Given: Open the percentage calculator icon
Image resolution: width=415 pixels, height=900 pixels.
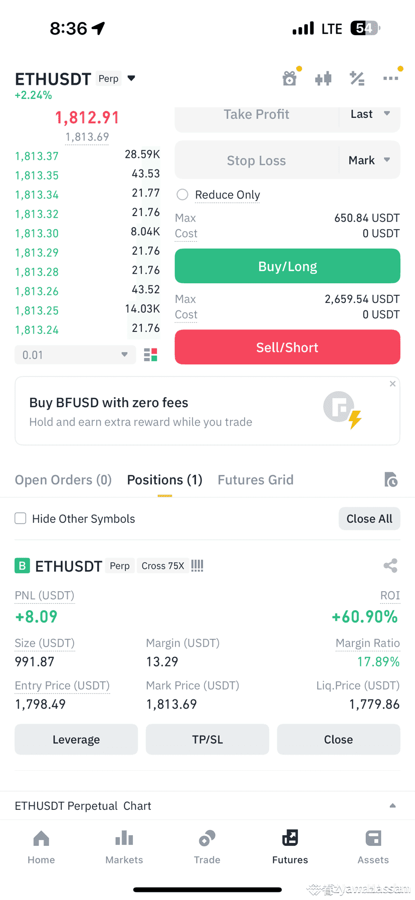Looking at the screenshot, I should [x=357, y=78].
